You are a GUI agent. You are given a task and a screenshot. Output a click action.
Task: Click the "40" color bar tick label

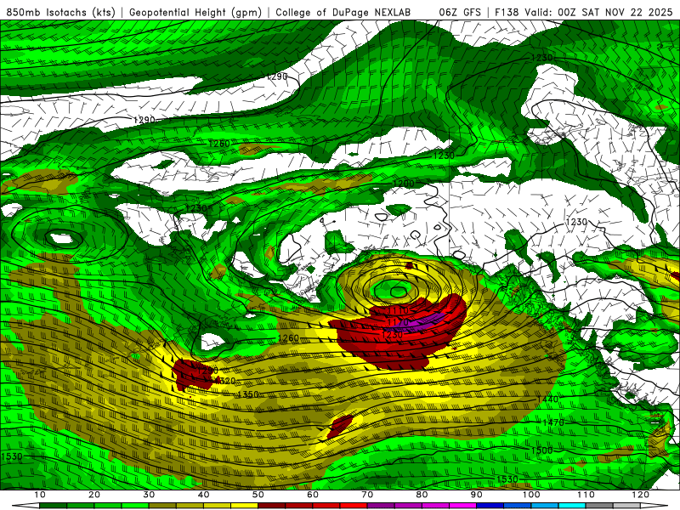point(203,495)
